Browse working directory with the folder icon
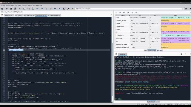191x107 pixels. [186, 9]
